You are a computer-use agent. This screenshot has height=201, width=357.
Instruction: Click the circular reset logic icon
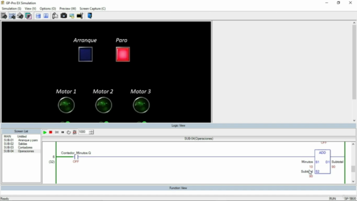69,132
